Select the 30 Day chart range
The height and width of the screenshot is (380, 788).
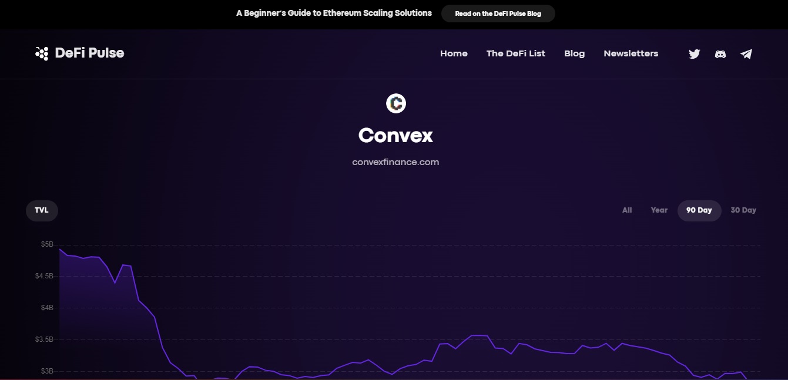pos(743,210)
